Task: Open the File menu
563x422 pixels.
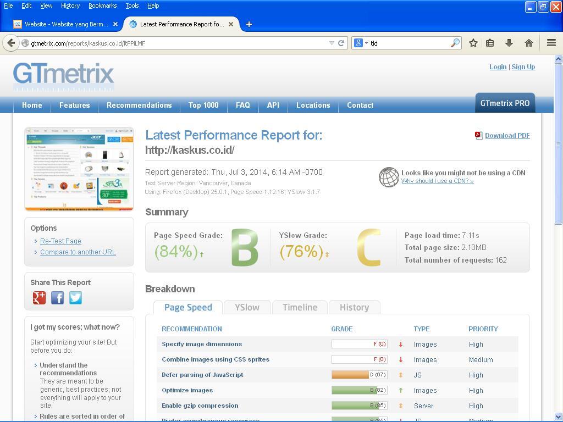Action: pyautogui.click(x=8, y=5)
